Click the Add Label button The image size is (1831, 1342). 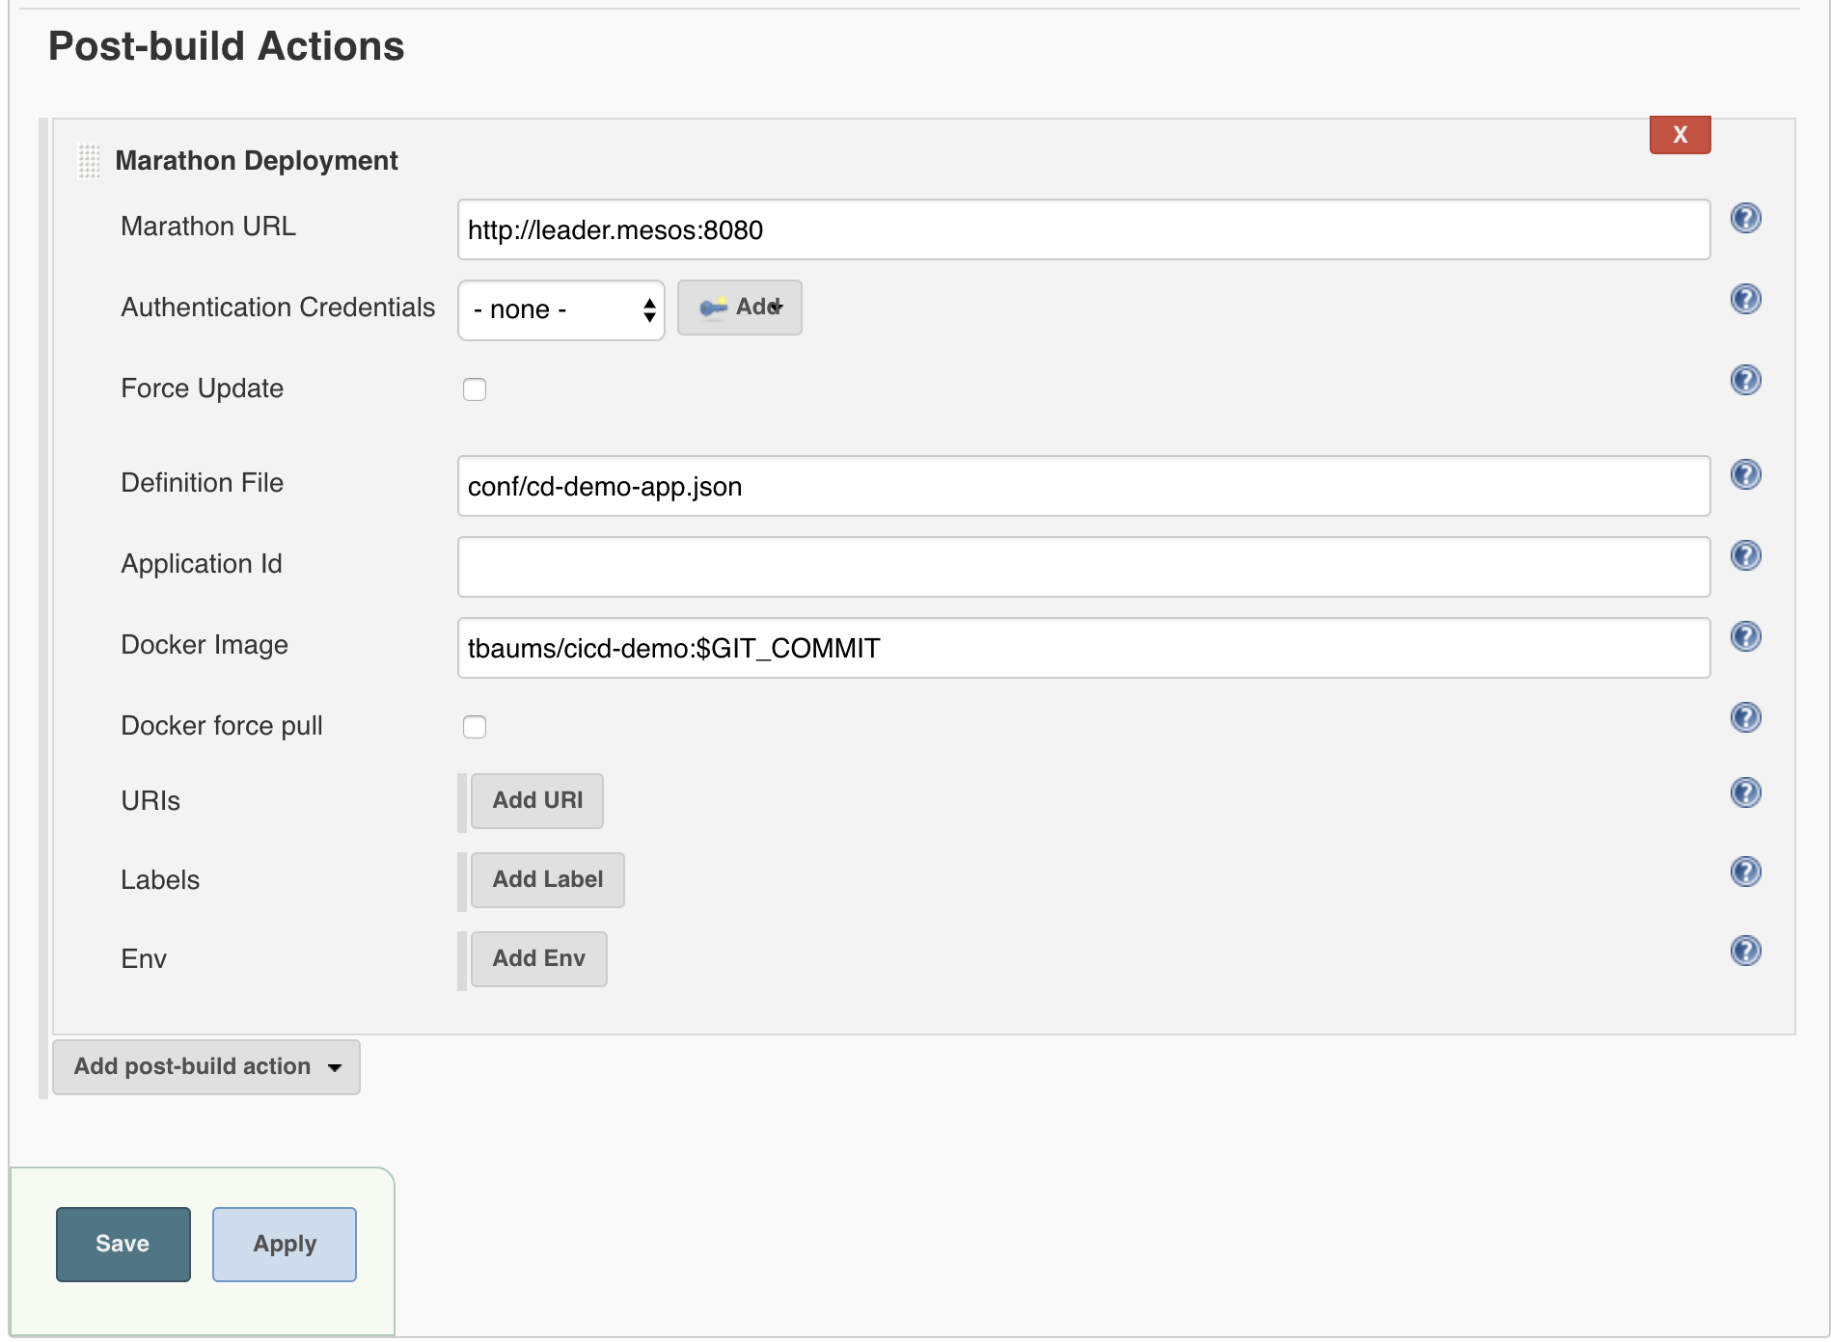(546, 878)
